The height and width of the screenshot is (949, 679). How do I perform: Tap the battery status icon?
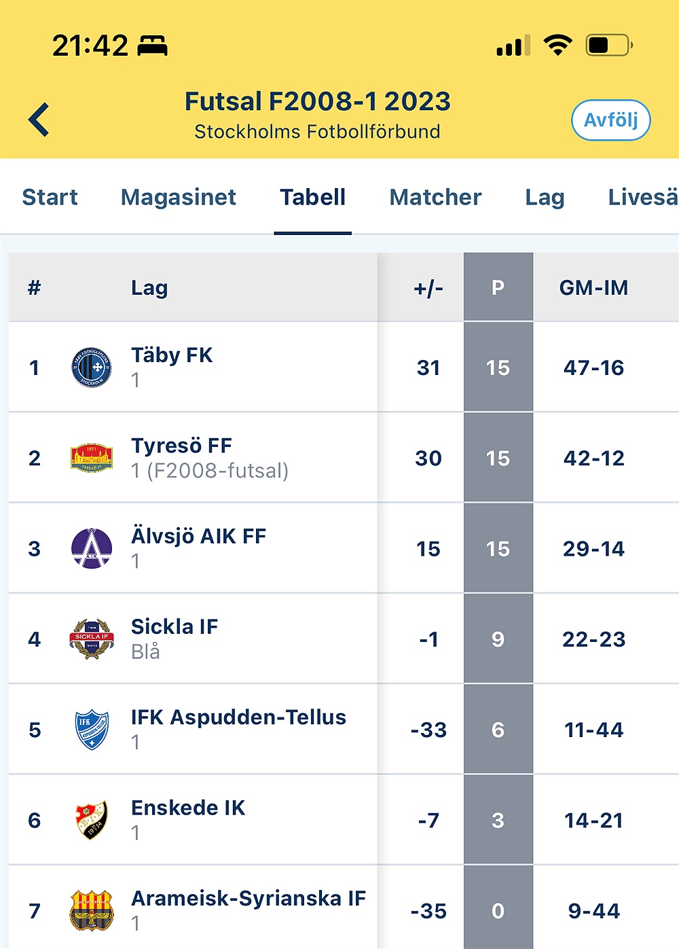[609, 46]
